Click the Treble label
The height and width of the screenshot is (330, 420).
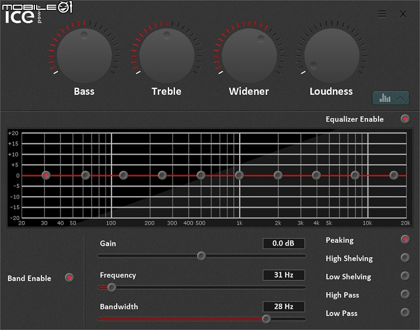[x=166, y=91]
